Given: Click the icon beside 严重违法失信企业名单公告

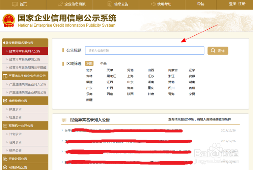Looking at the screenshot, I should tap(5, 76).
